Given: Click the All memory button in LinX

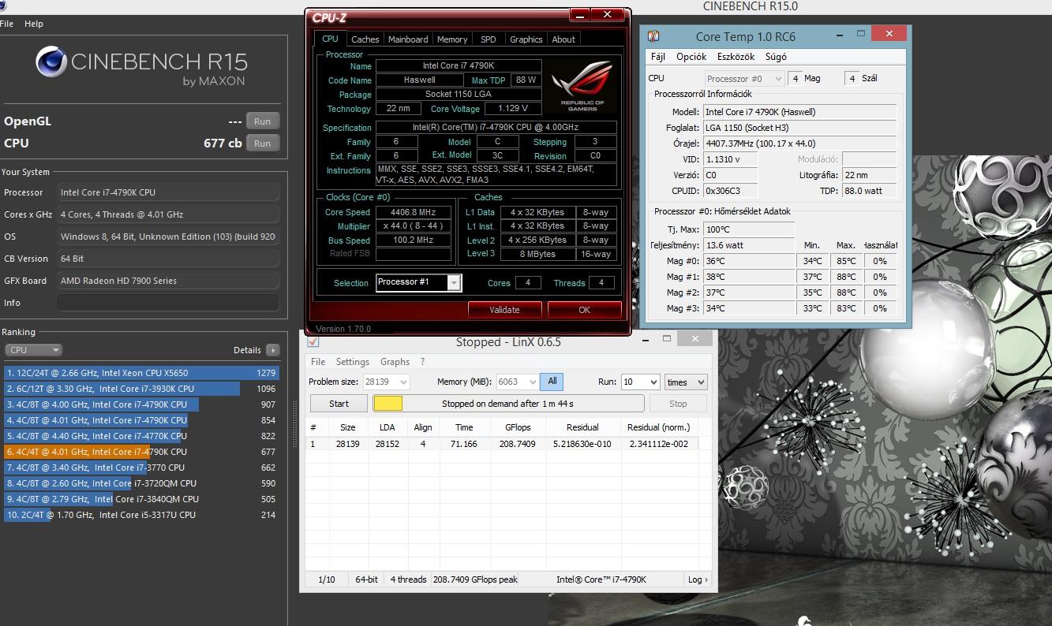Looking at the screenshot, I should pos(552,382).
